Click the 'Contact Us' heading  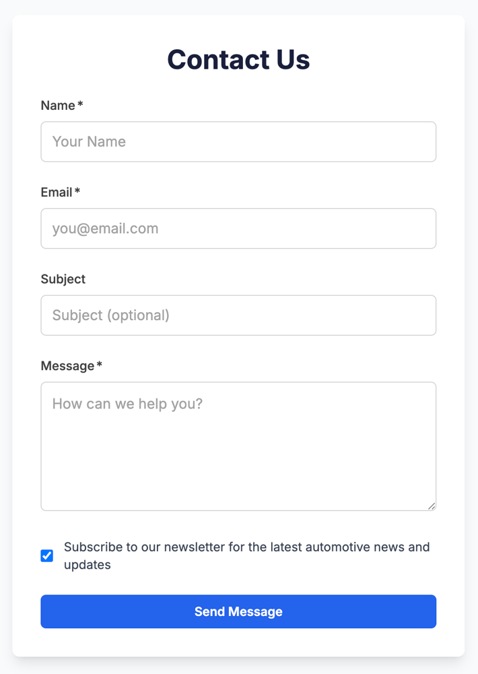238,60
